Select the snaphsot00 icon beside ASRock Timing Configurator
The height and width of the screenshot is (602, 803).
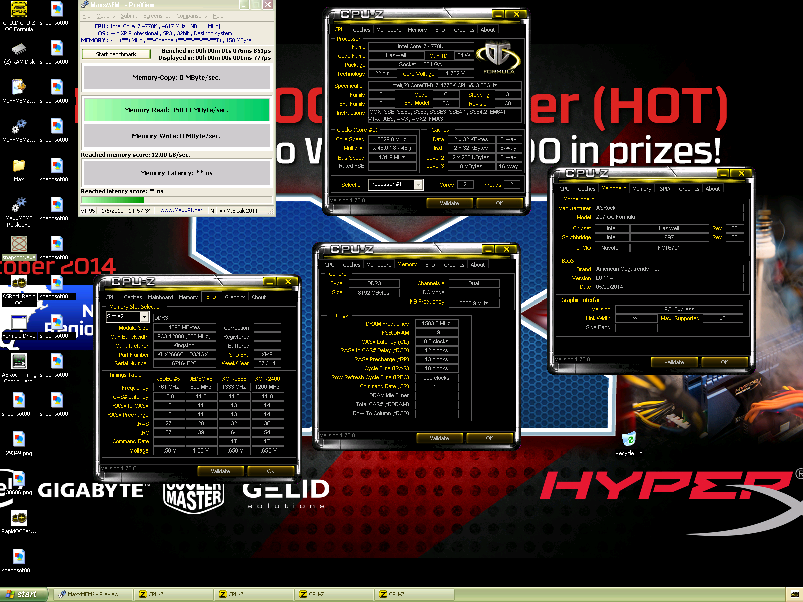(x=57, y=366)
